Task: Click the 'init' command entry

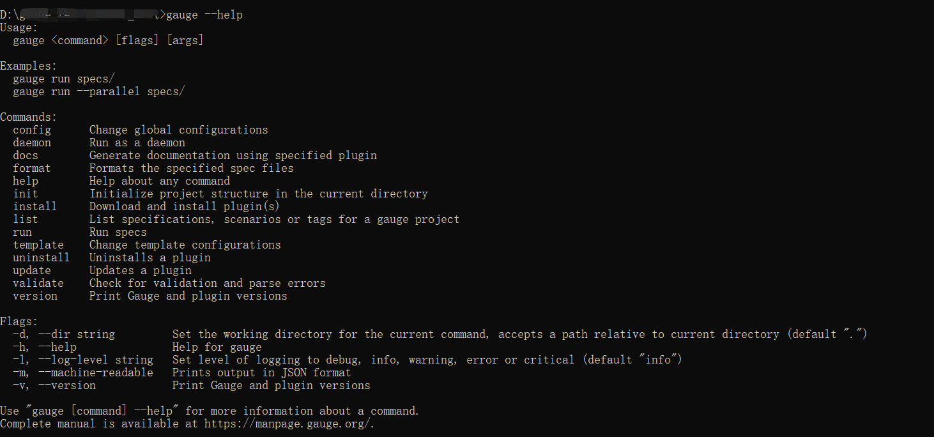Action: pyautogui.click(x=26, y=194)
